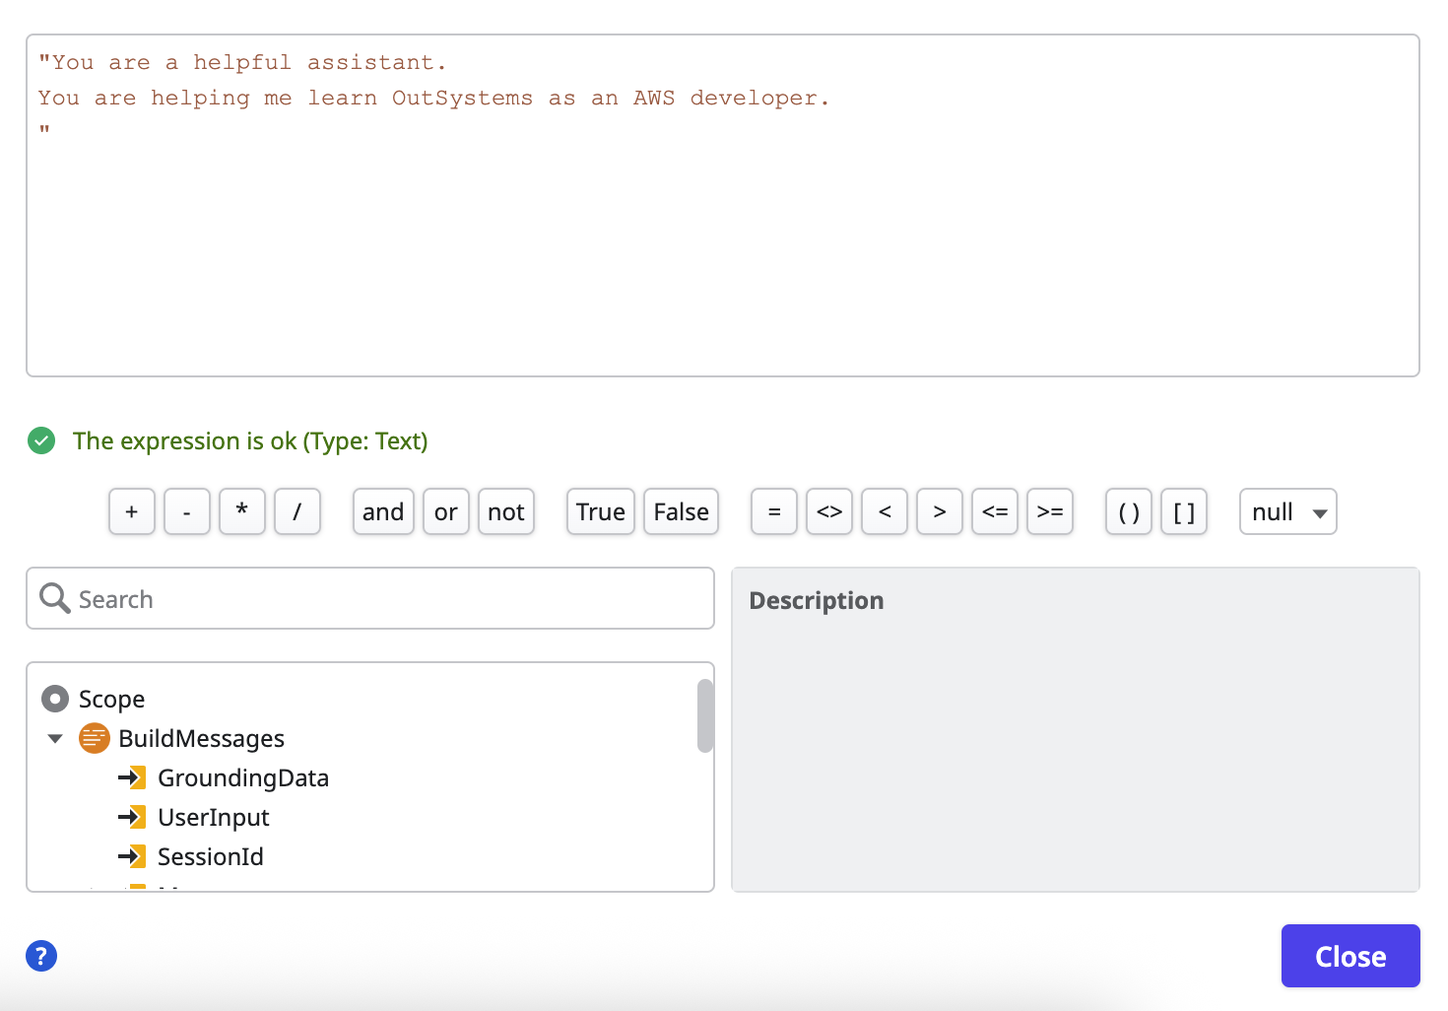
Task: Click the magnifier icon in Search box
Action: pyautogui.click(x=54, y=598)
